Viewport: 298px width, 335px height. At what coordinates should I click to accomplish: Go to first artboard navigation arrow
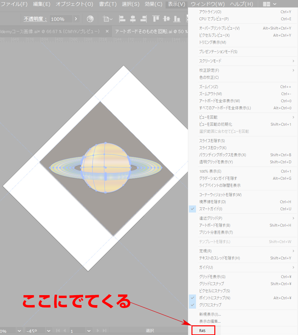click(x=58, y=330)
